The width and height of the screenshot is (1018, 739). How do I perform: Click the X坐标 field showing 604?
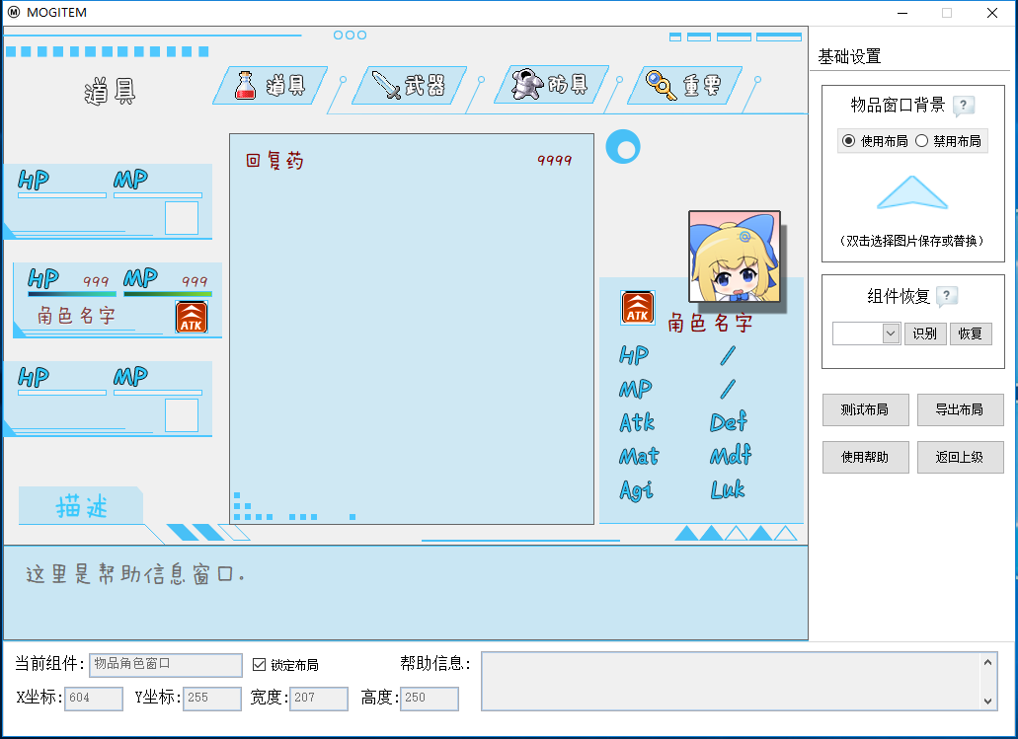(94, 699)
